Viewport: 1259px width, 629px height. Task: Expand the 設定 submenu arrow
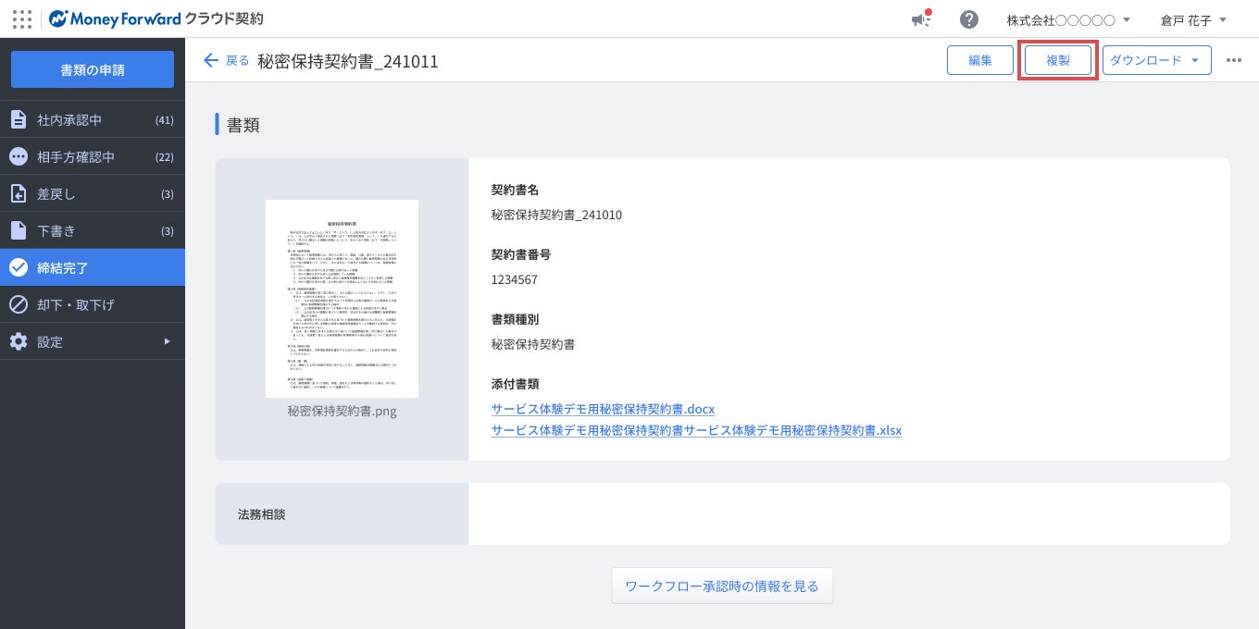click(168, 341)
